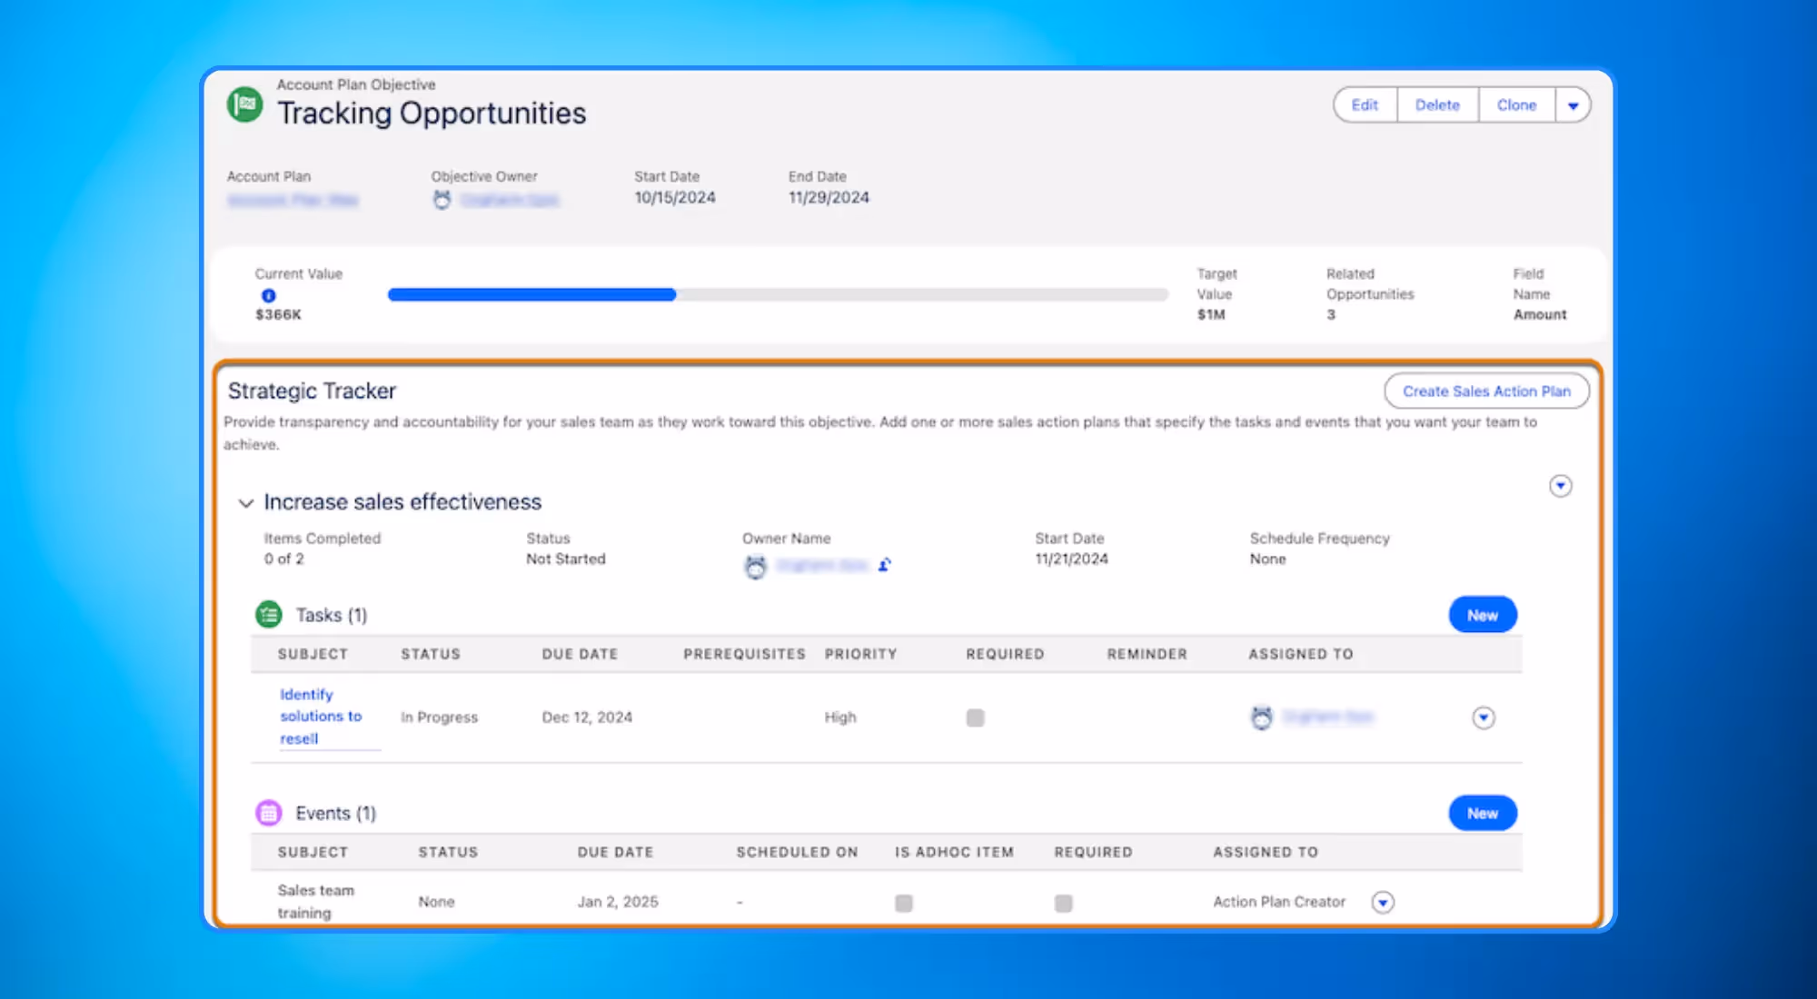Click the Events ASSIGNED TO column header
The height and width of the screenshot is (999, 1817).
point(1265,852)
